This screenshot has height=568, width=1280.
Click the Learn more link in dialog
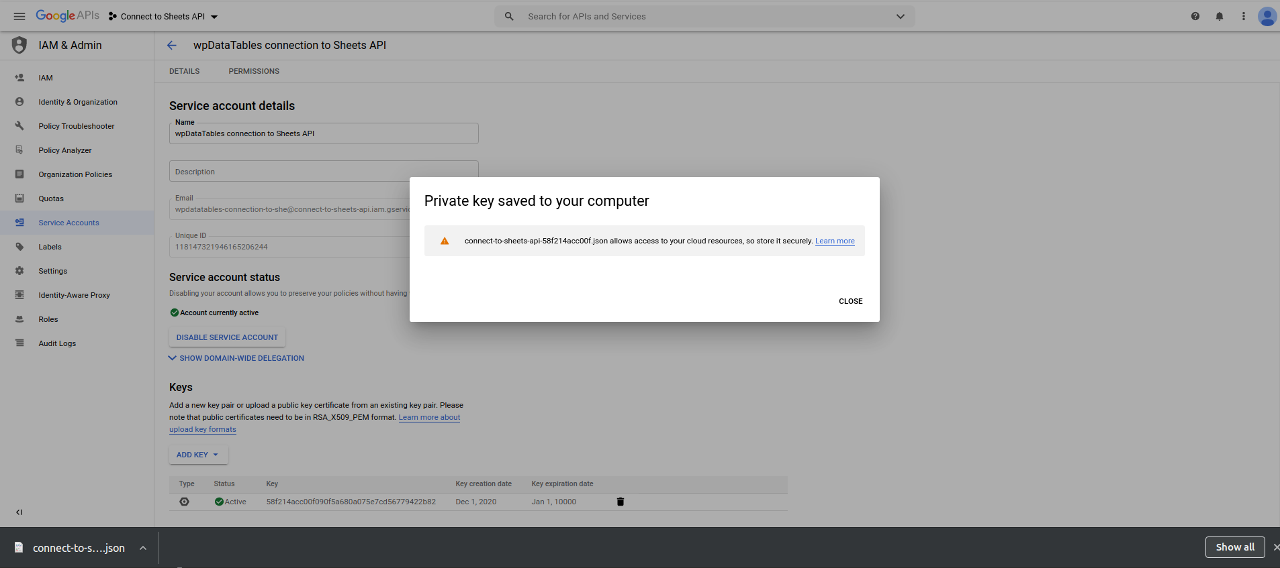click(835, 241)
